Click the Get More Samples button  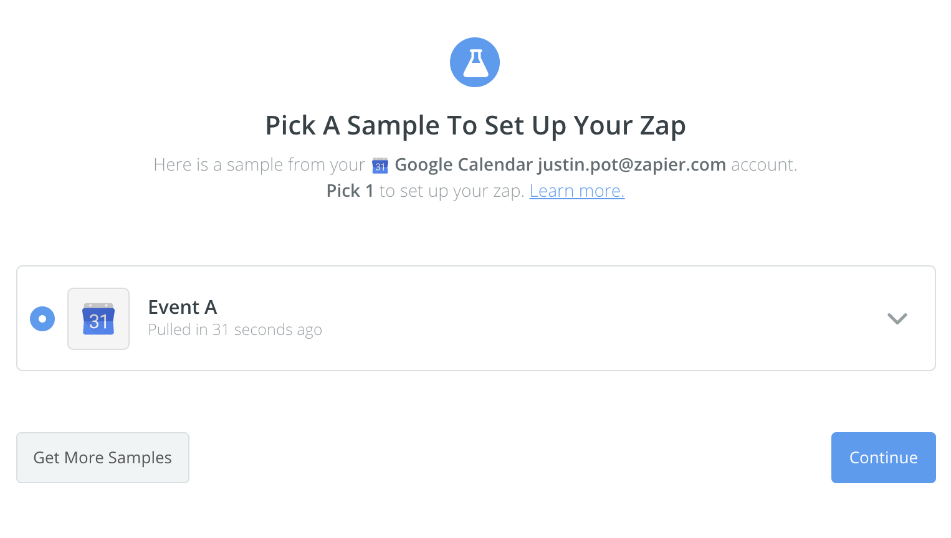tap(103, 458)
